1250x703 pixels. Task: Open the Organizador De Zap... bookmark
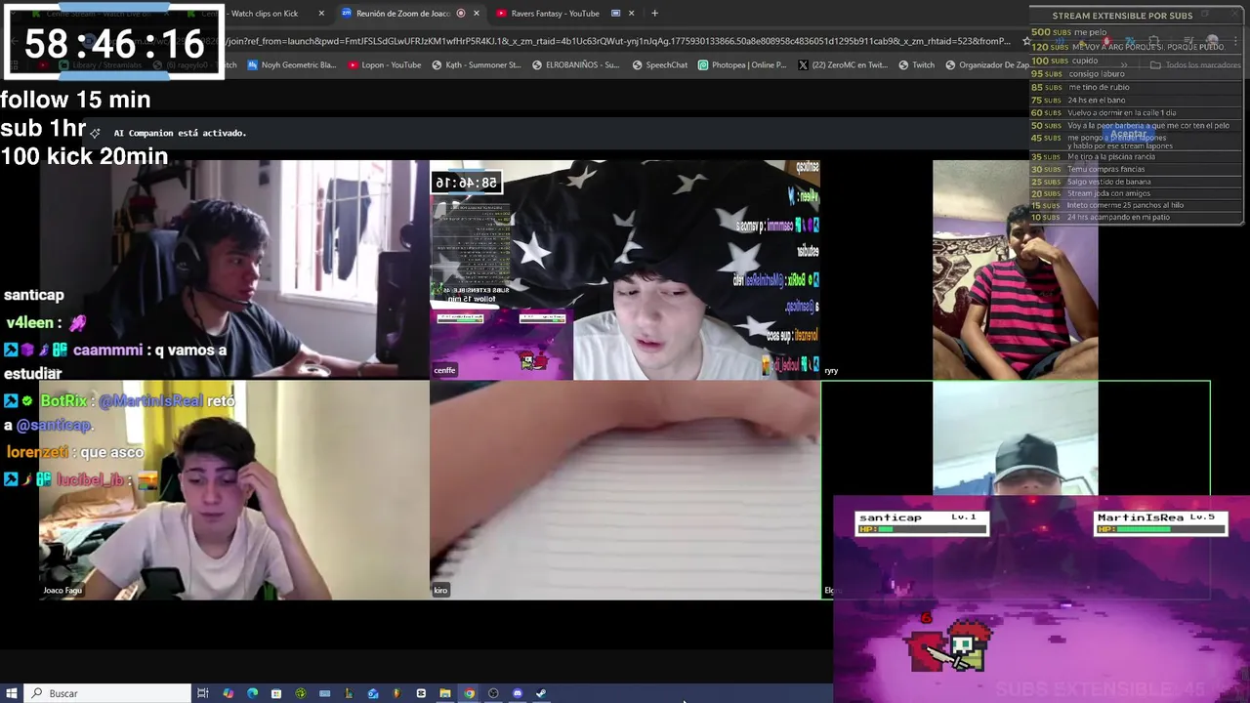pos(986,65)
